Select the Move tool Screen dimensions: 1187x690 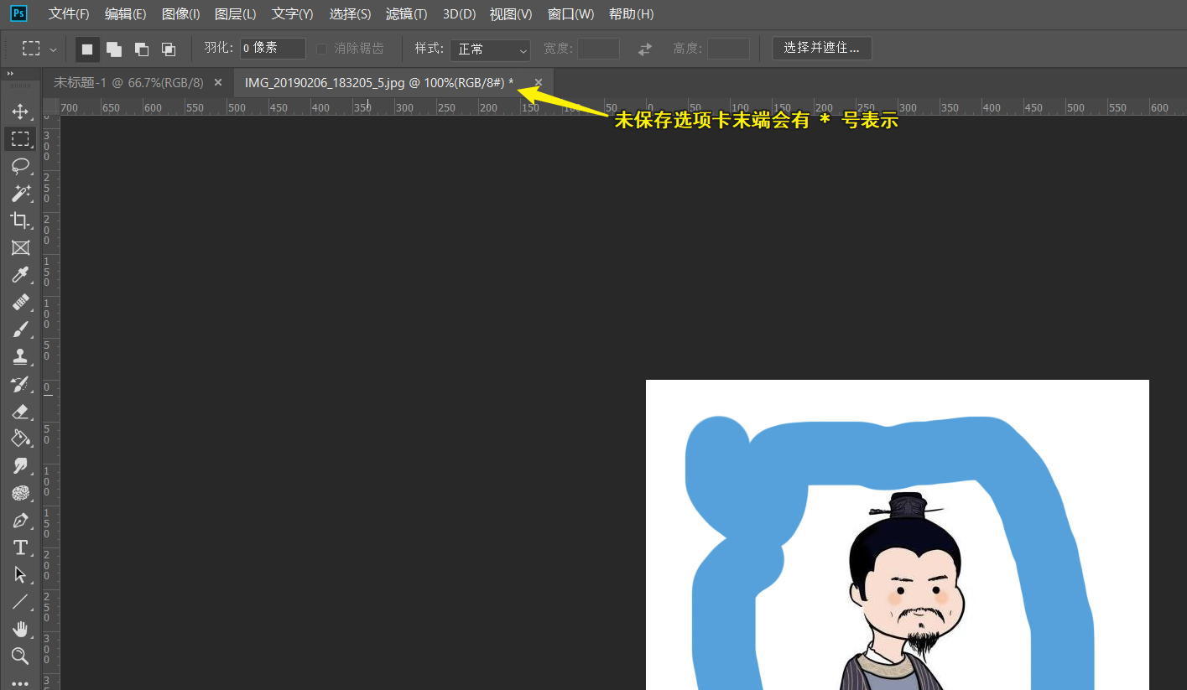coord(20,112)
